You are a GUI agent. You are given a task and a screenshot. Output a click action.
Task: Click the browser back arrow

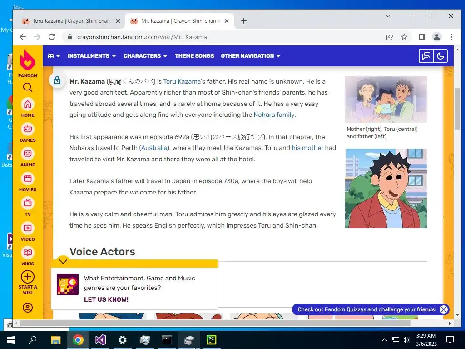pyautogui.click(x=23, y=37)
